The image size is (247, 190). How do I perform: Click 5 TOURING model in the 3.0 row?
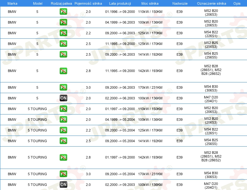tap(37, 174)
